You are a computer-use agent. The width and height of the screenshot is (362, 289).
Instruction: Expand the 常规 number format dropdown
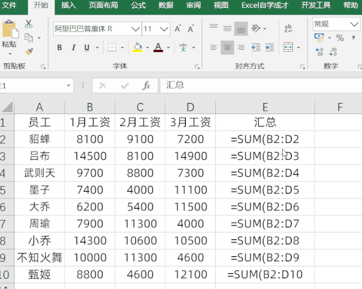click(x=355, y=24)
